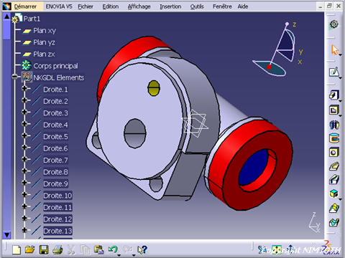Open the Edition menu
Viewport: 345px width, 258px height.
point(111,6)
